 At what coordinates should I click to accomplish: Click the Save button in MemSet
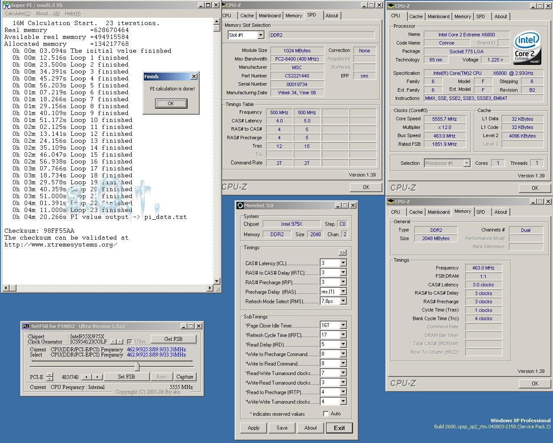[282, 428]
